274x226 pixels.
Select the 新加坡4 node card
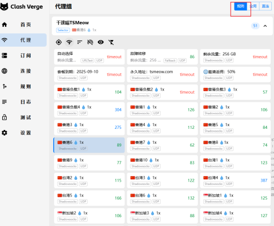pos(235,216)
